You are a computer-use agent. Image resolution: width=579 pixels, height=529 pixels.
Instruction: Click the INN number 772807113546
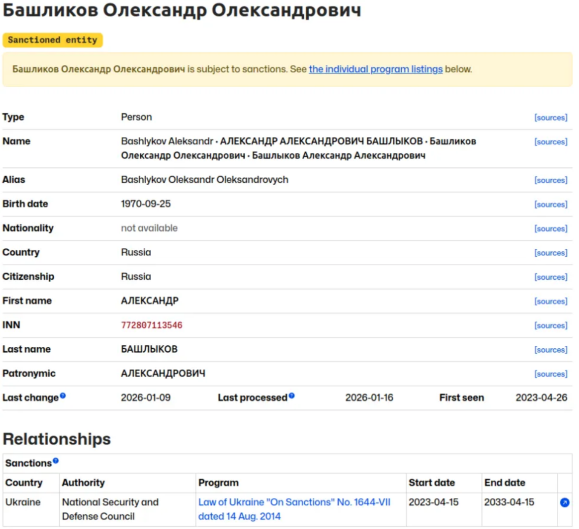click(152, 325)
